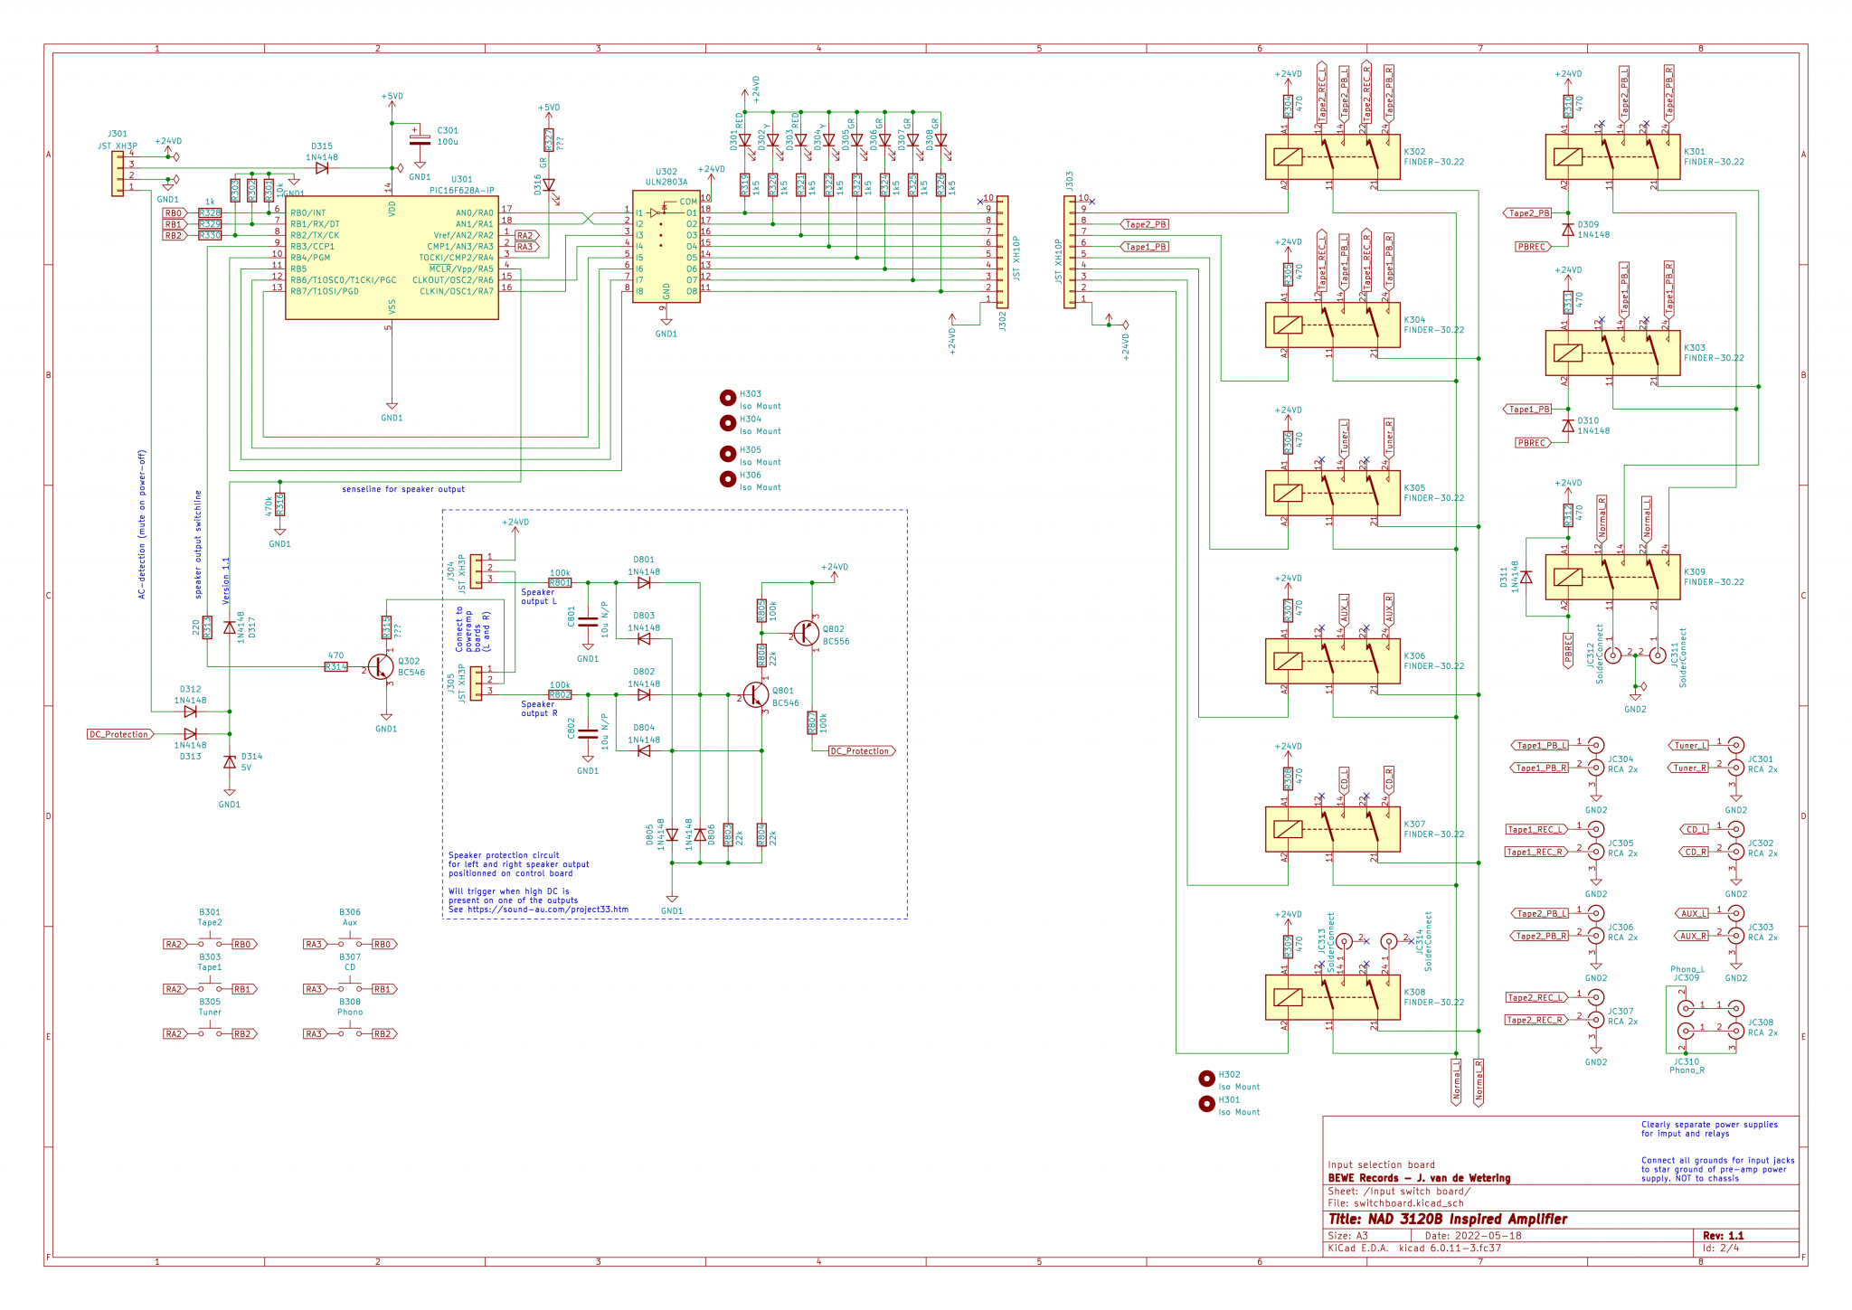Open the sound-au.com project33 link
This screenshot has width=1852, height=1310.
pos(548,909)
